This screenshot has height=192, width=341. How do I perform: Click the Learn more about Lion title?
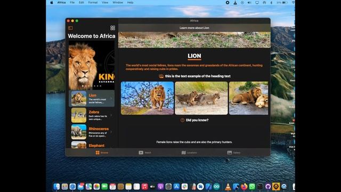point(194,28)
